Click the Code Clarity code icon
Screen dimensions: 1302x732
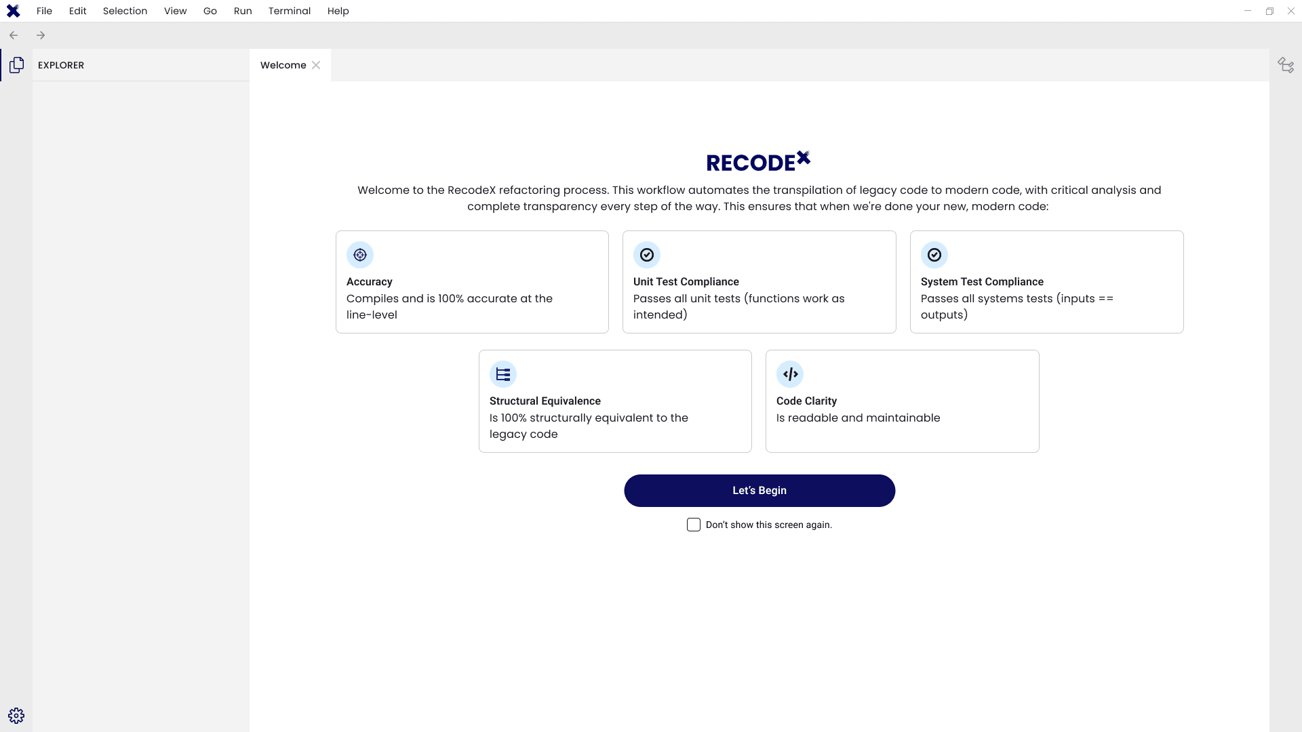(x=791, y=374)
